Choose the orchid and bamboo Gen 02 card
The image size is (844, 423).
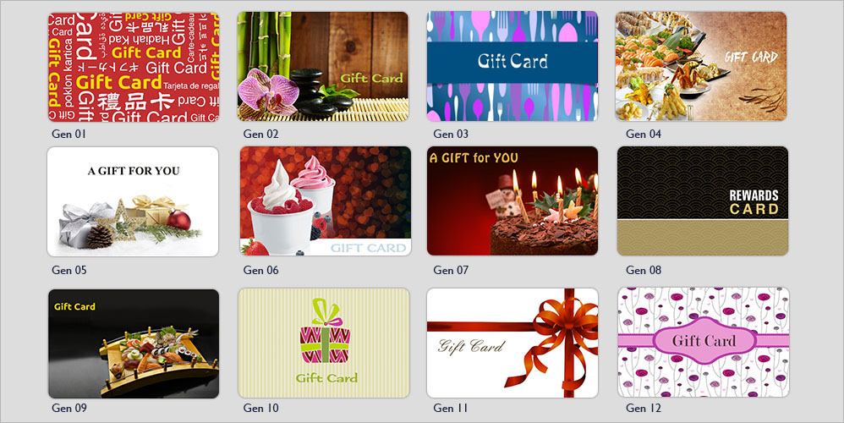[x=323, y=66]
